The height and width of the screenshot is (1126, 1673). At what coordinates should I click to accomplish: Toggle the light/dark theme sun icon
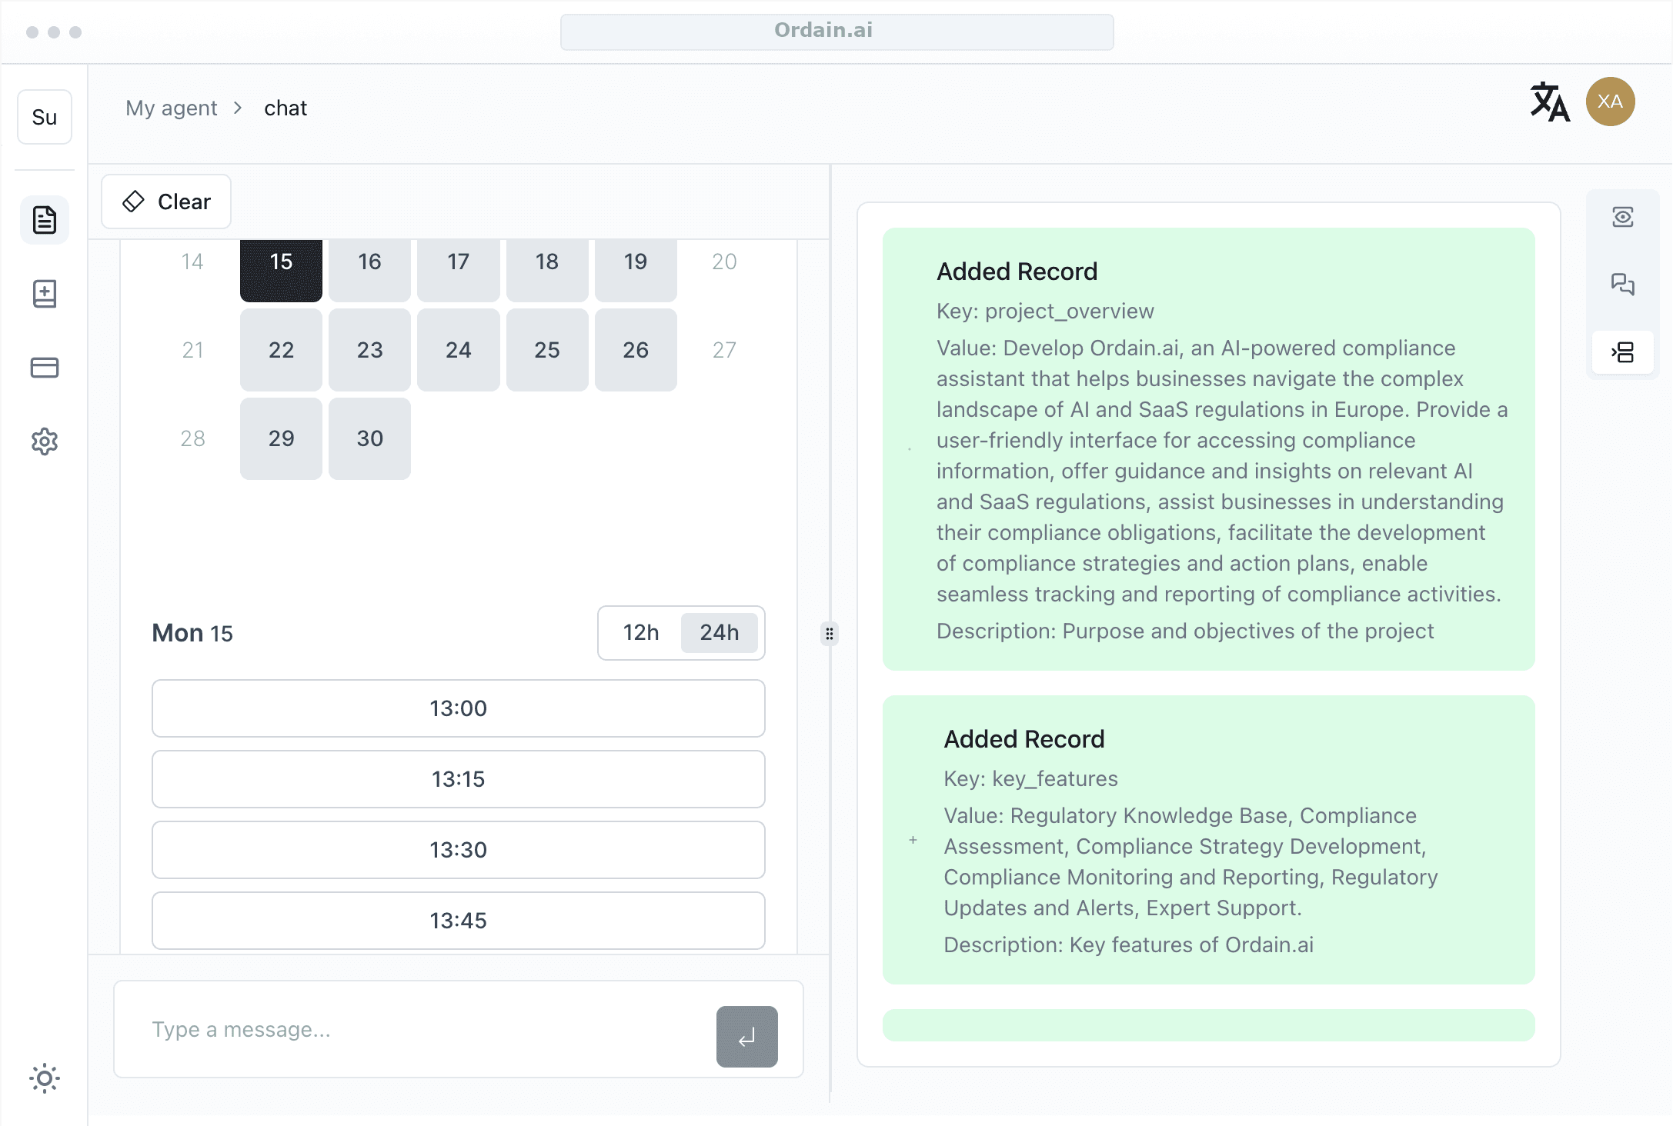pyautogui.click(x=45, y=1078)
